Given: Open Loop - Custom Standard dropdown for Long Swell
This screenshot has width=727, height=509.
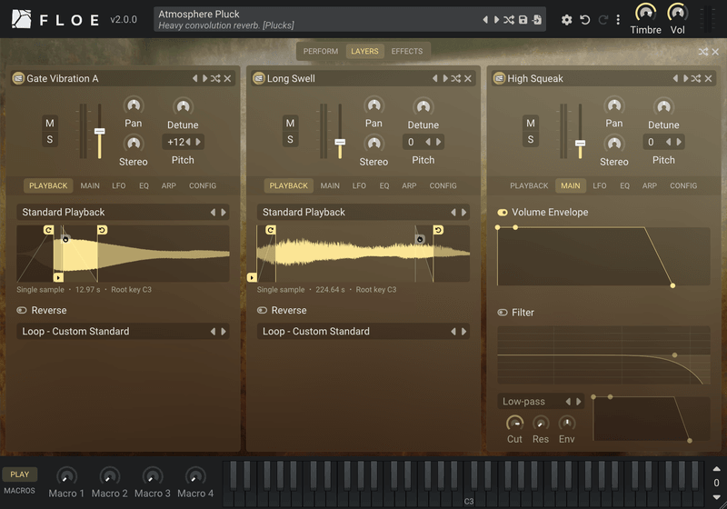Looking at the screenshot, I should click(x=363, y=332).
